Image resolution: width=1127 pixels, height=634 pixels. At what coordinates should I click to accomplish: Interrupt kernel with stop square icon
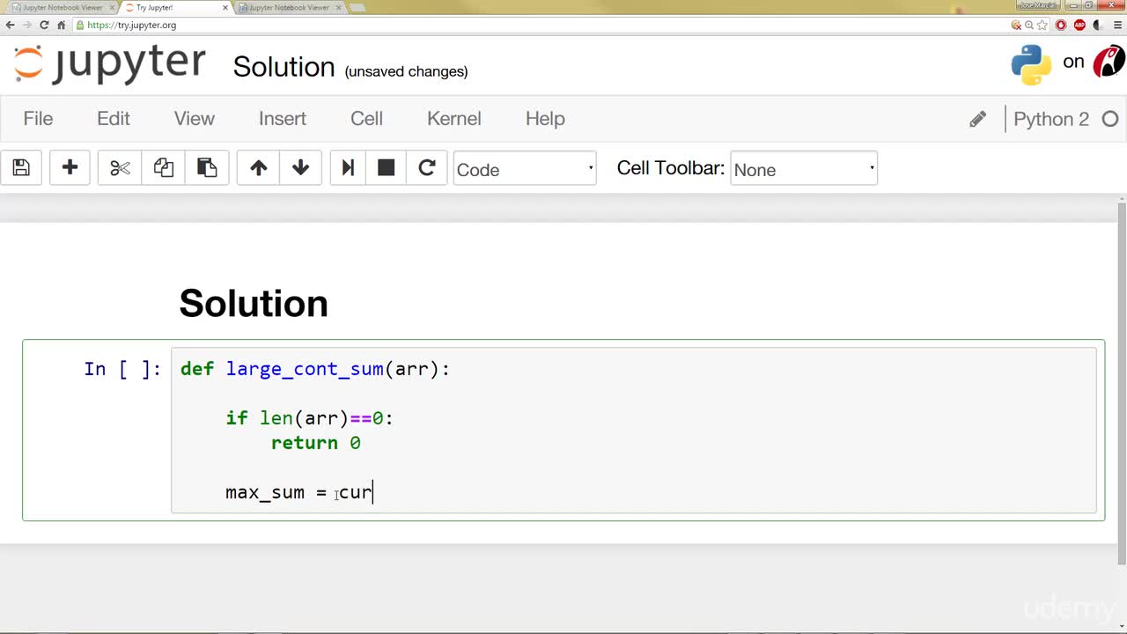pyautogui.click(x=386, y=167)
